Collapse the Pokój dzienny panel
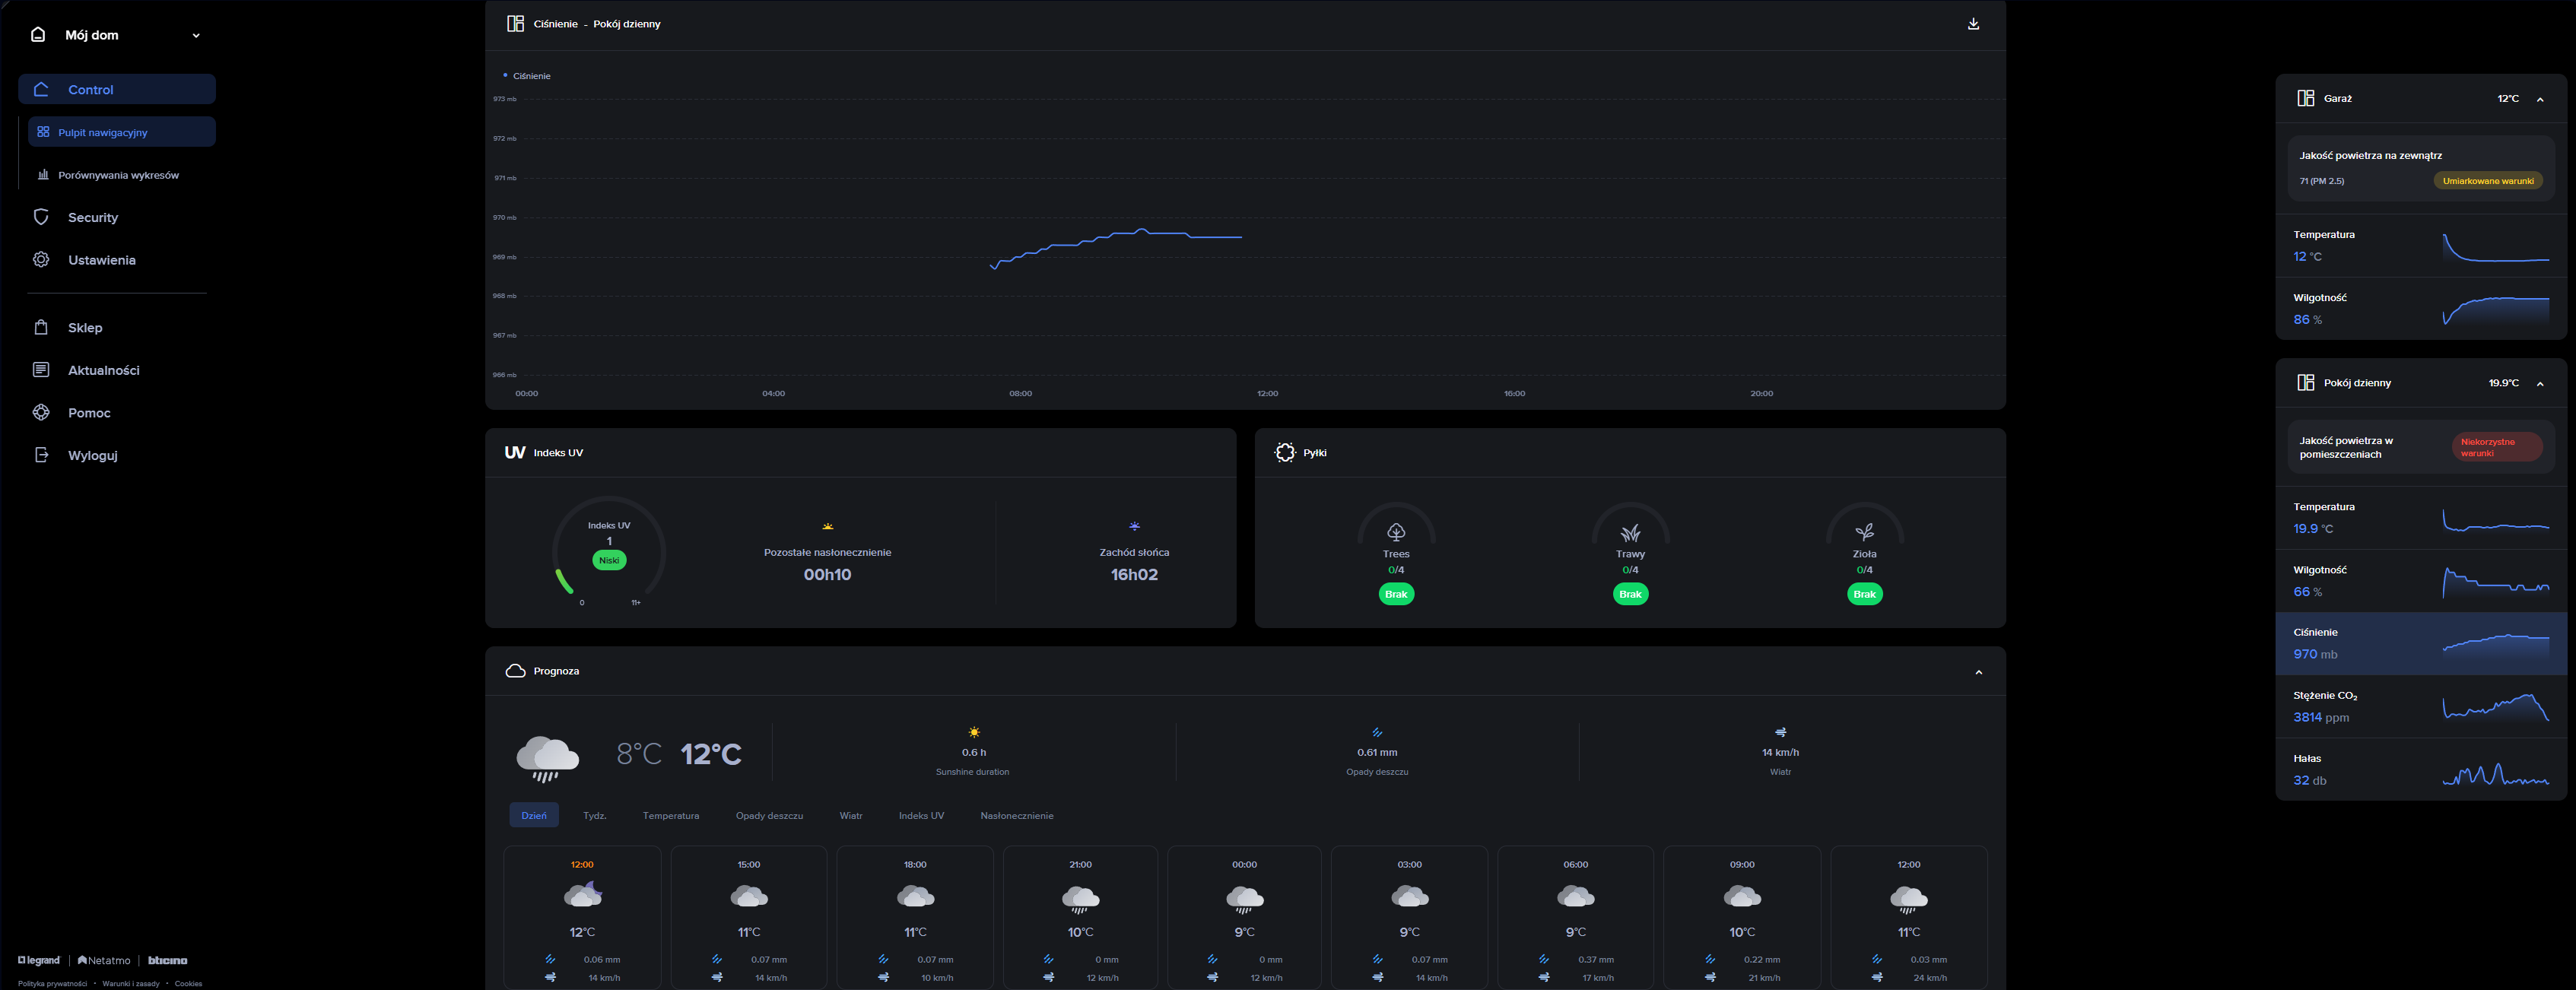The width and height of the screenshot is (2576, 990). pyautogui.click(x=2540, y=384)
